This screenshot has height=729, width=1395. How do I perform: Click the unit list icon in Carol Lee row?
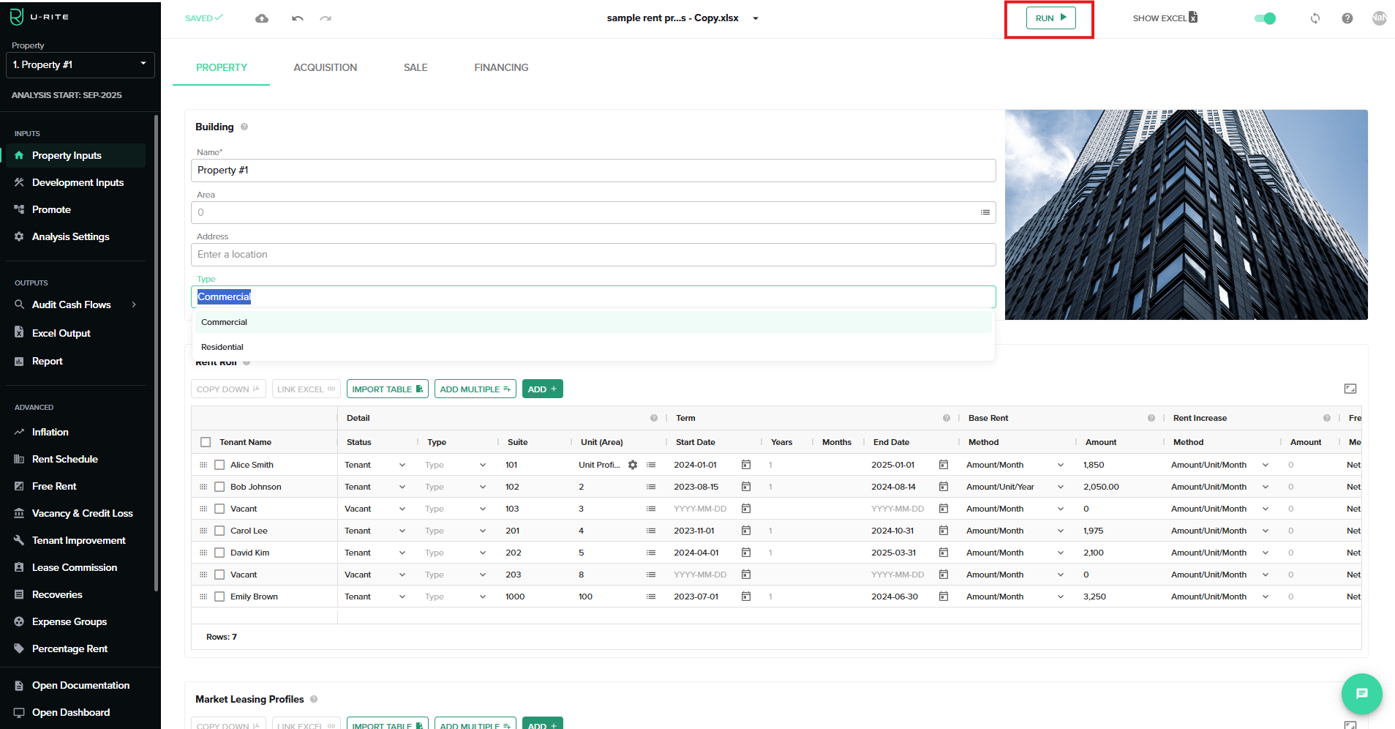(651, 531)
